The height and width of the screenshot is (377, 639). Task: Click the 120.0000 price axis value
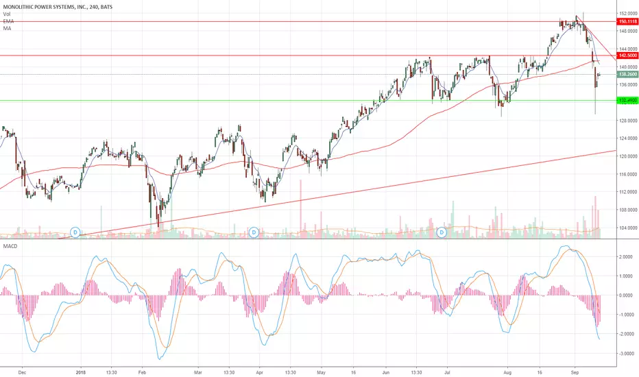pyautogui.click(x=629, y=156)
